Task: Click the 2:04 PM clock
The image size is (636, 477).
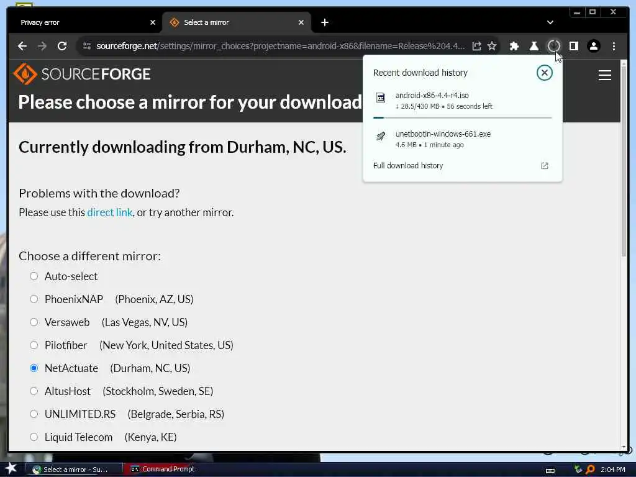Action: [612, 470]
